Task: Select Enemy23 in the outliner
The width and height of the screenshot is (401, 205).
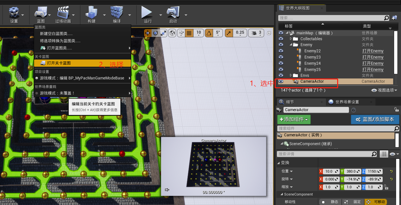Action: point(312,57)
